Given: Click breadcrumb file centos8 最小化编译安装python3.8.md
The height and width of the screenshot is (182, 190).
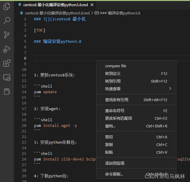Looking at the screenshot, I should [57, 13].
